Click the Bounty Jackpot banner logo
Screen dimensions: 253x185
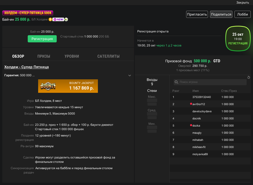coord(48,86)
